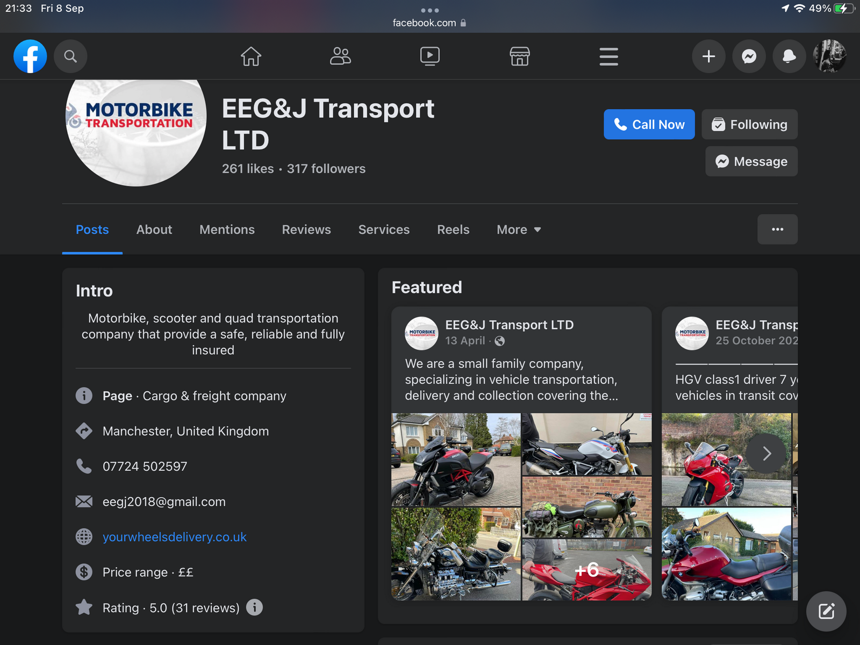The width and height of the screenshot is (860, 645).
Task: Switch to the Reviews tab
Action: point(306,230)
